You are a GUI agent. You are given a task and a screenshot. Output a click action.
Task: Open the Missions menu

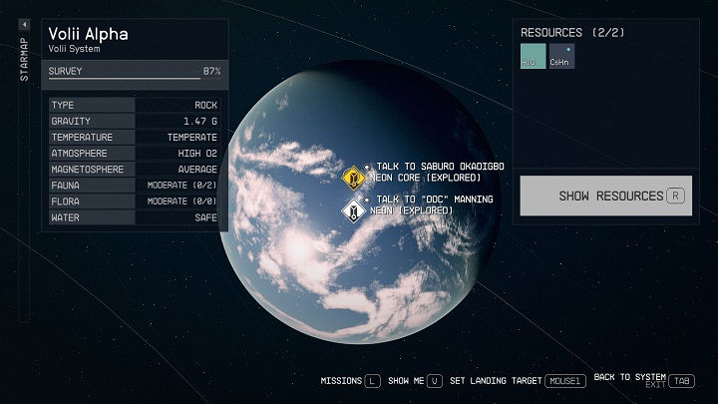click(340, 381)
